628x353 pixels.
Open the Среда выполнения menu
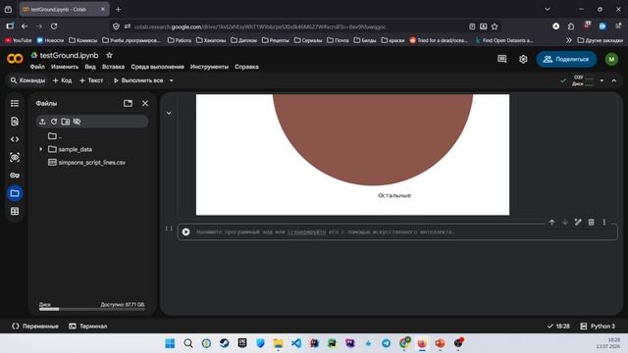coord(157,67)
